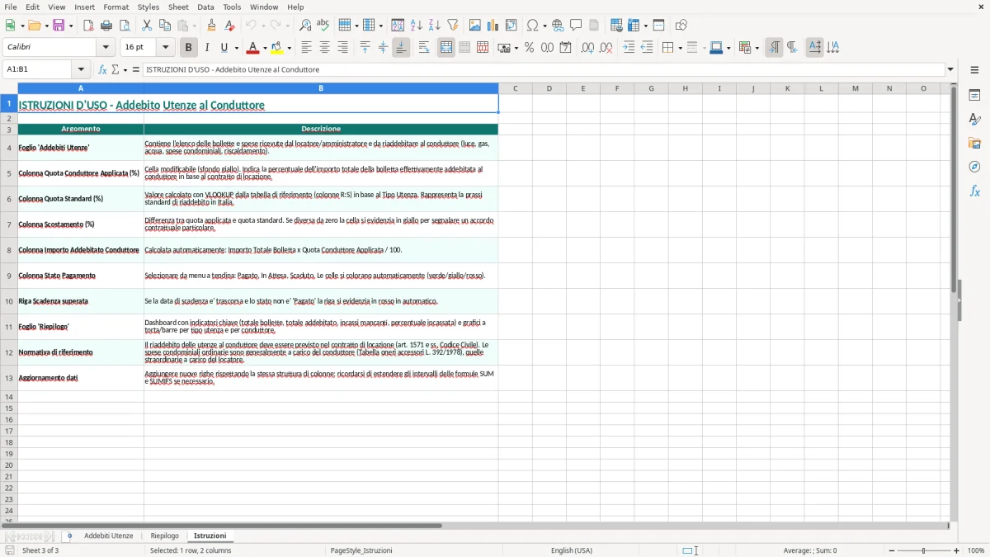Open the Function Wizard
The width and height of the screenshot is (990, 557).
(x=103, y=70)
